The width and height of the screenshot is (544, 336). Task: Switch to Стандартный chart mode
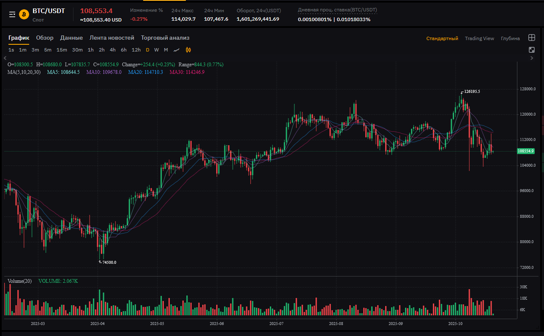click(x=442, y=38)
